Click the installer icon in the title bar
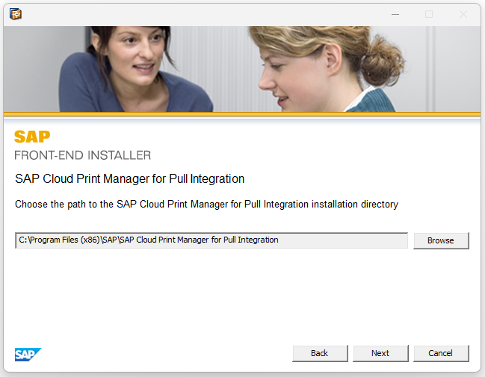Viewport: 485px width, 377px height. pyautogui.click(x=16, y=14)
